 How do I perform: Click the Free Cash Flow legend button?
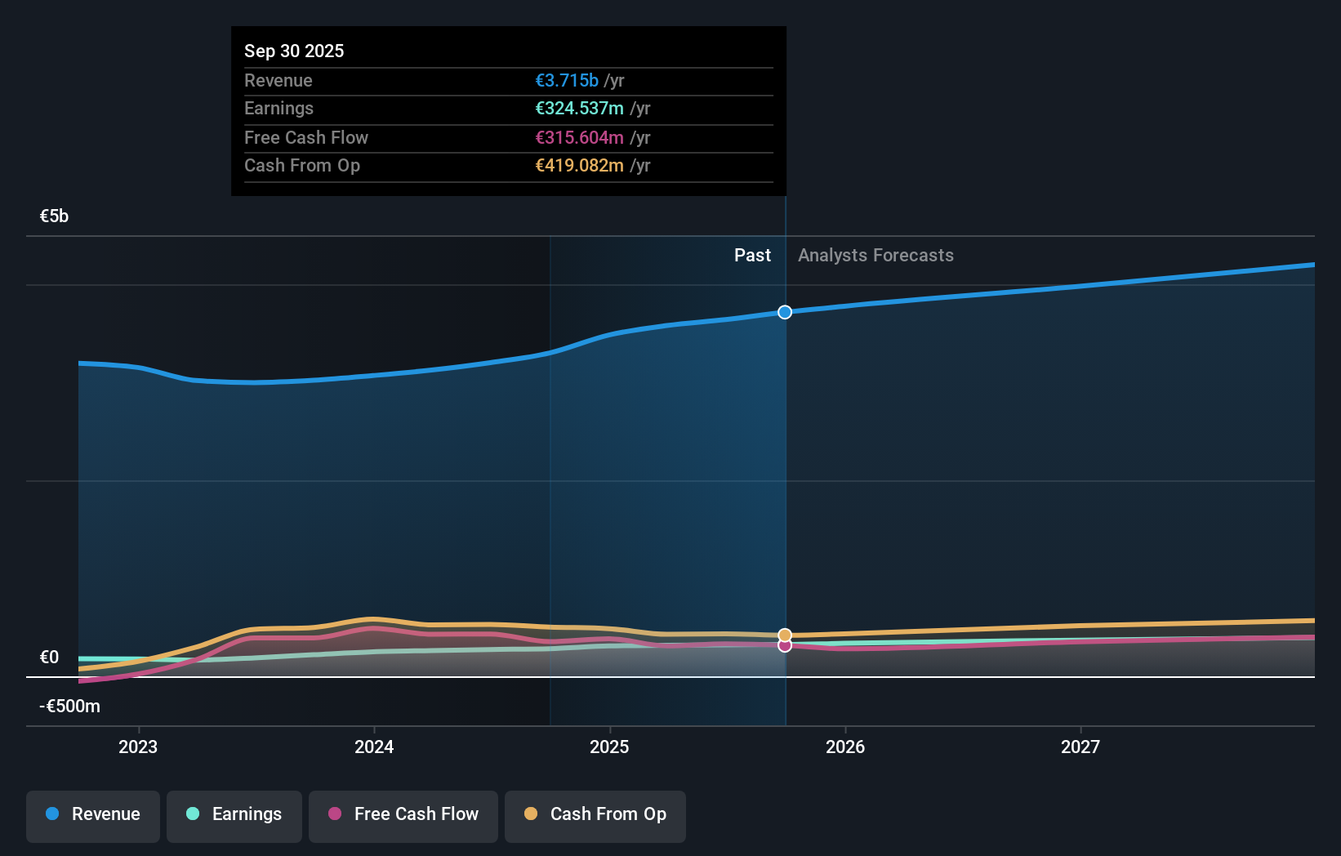click(x=403, y=816)
